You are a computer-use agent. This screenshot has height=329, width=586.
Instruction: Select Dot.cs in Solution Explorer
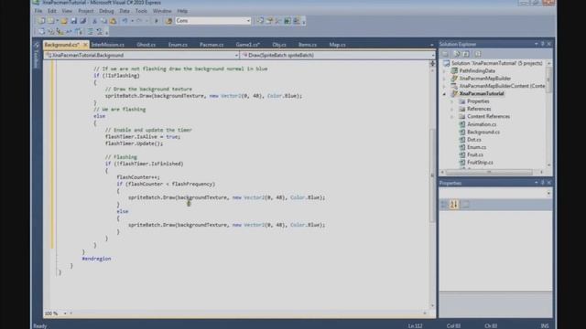(474, 140)
